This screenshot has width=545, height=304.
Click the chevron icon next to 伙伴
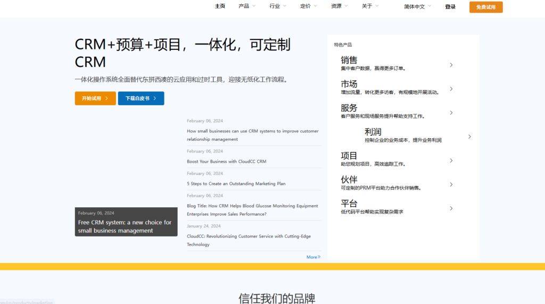(451, 184)
